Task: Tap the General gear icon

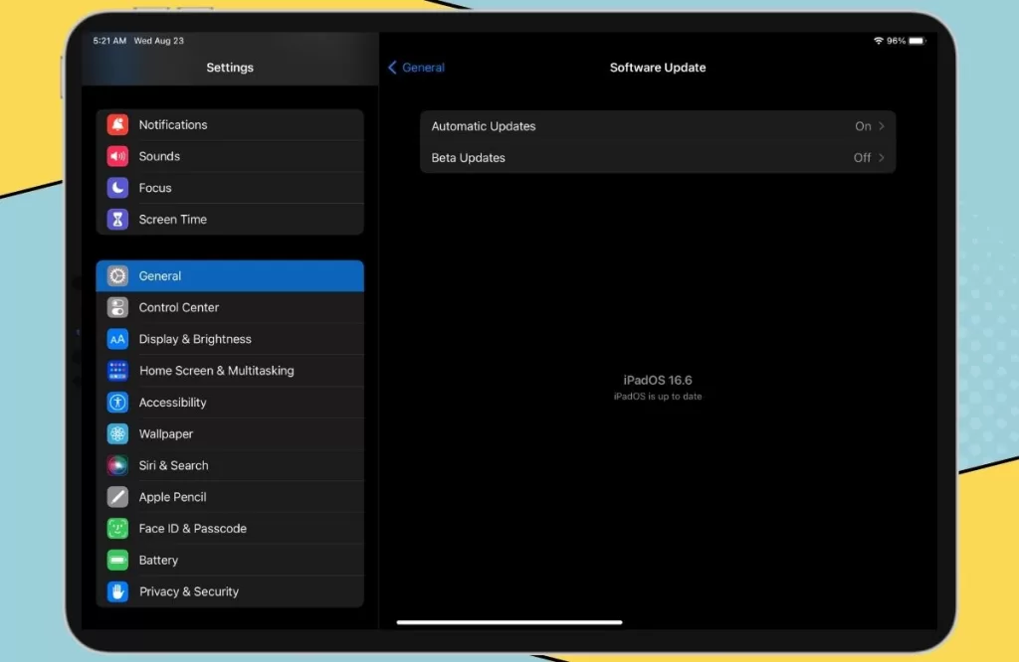Action: coord(117,276)
